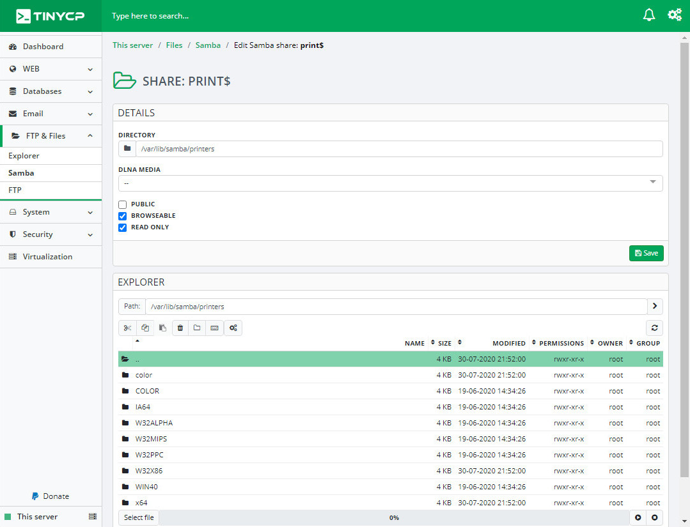Image resolution: width=690 pixels, height=527 pixels.
Task: Open Virtualization from sidebar
Action: [51, 257]
